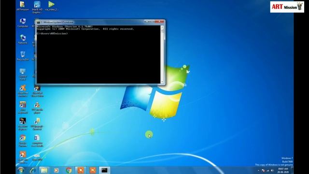Click the cmd window title bar icon
309x174 pixels.
coord(39,22)
